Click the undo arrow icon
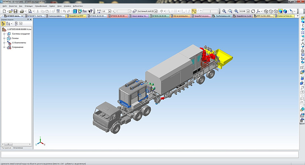 (64, 11)
